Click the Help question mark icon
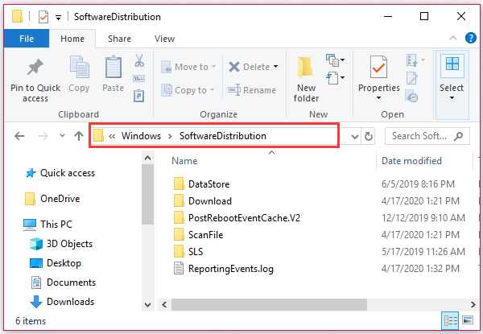 click(x=471, y=38)
